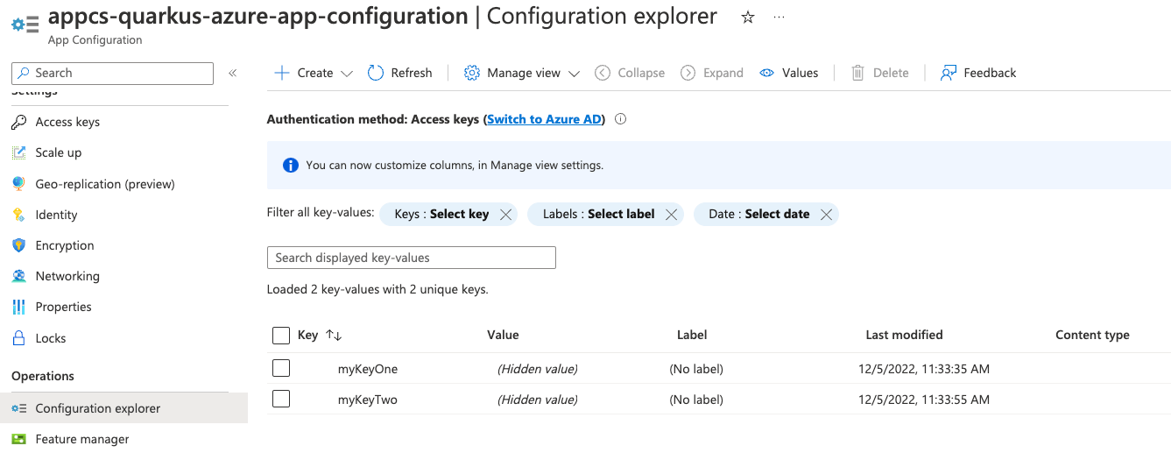This screenshot has height=453, width=1171.
Task: Select the myKeyOne key name
Action: pyautogui.click(x=368, y=369)
